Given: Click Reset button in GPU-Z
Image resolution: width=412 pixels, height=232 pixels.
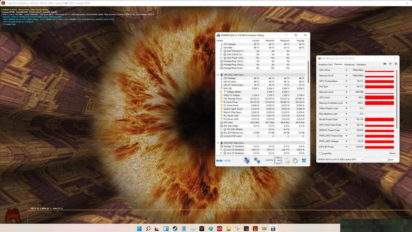Looking at the screenshot, I should pos(392,153).
